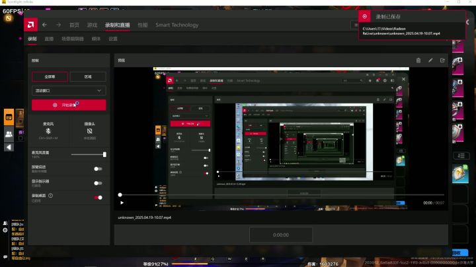Open the 场景编辑器 scene editor sub-tab
The image size is (476, 267).
[73, 39]
